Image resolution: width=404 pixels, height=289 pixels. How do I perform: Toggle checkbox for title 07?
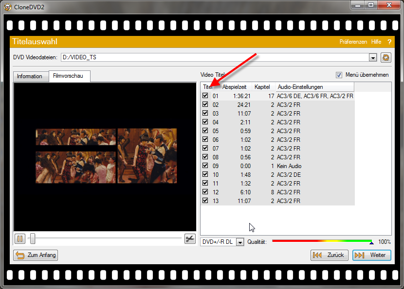(x=205, y=148)
